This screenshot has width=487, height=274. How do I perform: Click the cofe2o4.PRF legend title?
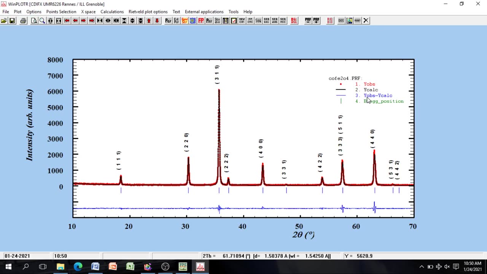[x=345, y=78]
